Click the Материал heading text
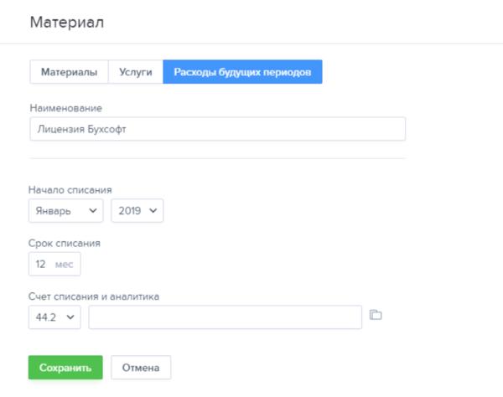The height and width of the screenshot is (397, 503). click(x=67, y=23)
